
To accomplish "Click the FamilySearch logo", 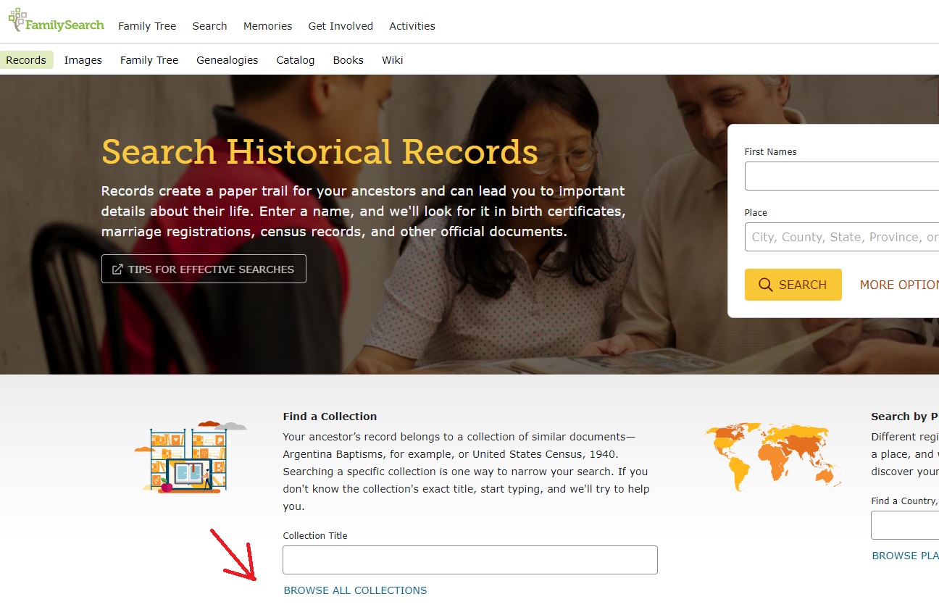I will (57, 21).
